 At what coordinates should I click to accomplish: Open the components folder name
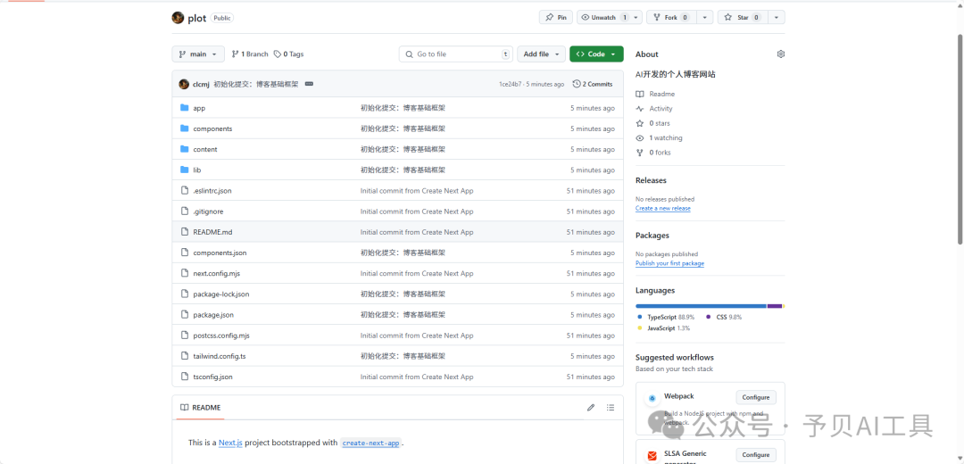pyautogui.click(x=212, y=129)
